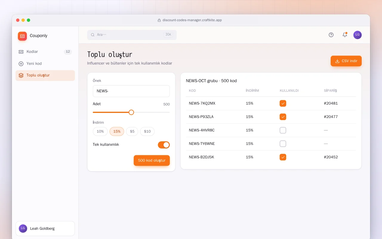Click 500 kod oluştur button
Viewport: 382px width, 239px height.
click(152, 160)
